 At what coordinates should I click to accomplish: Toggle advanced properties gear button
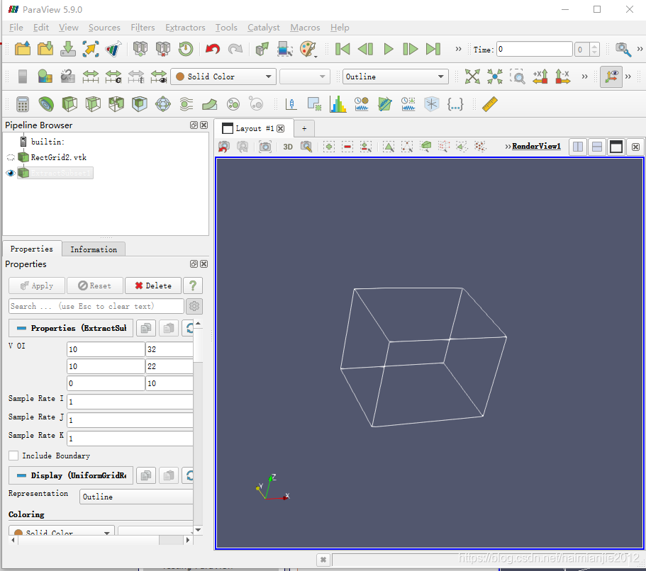click(194, 306)
